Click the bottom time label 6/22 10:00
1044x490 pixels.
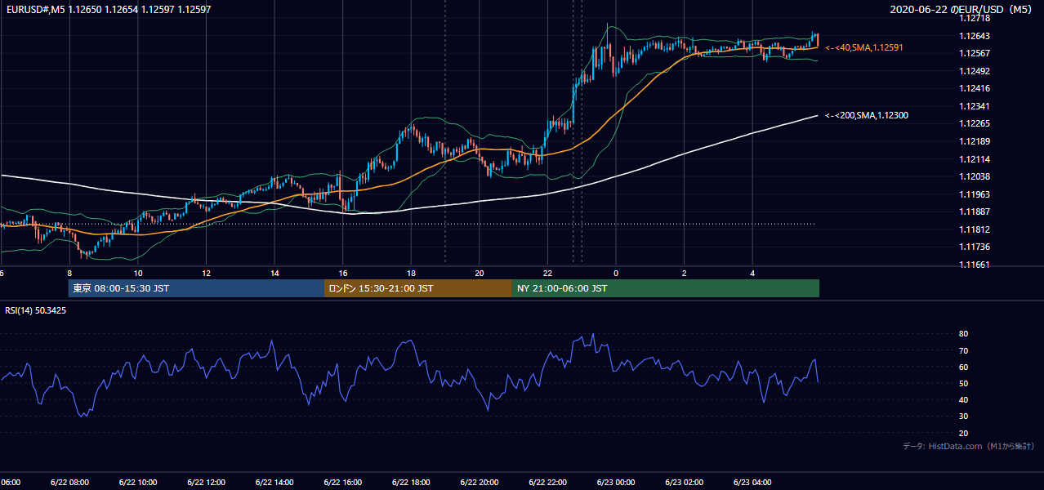pos(137,483)
